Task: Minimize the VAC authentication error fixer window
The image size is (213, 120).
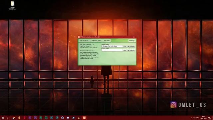Action: coord(124,37)
